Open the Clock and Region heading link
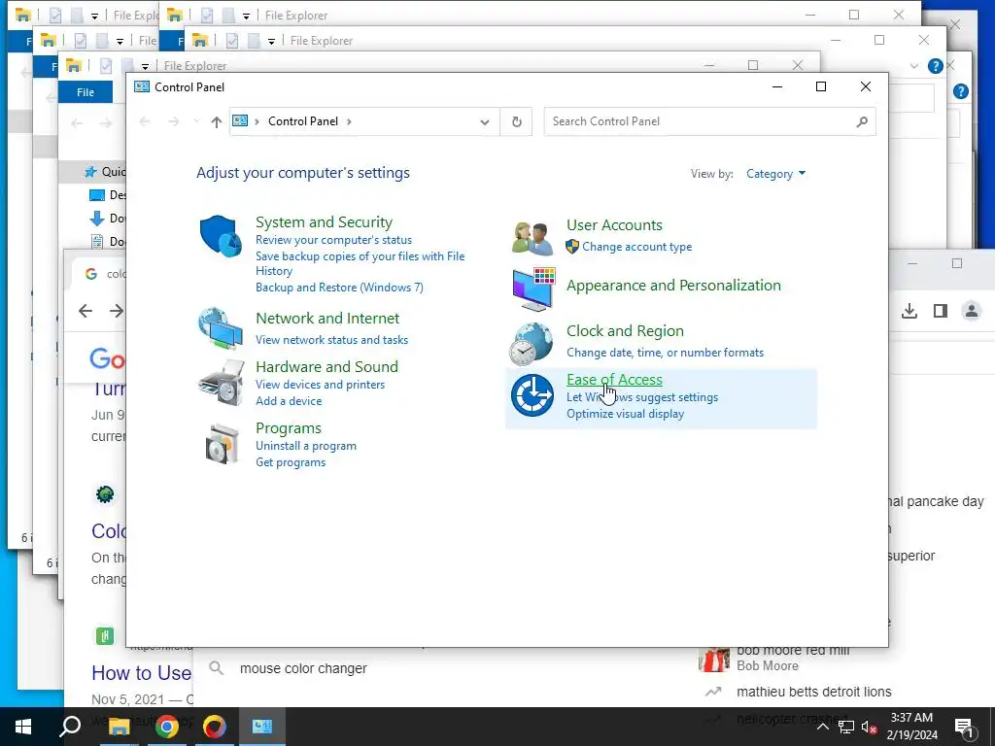Screen dimensions: 995x746 click(x=625, y=331)
